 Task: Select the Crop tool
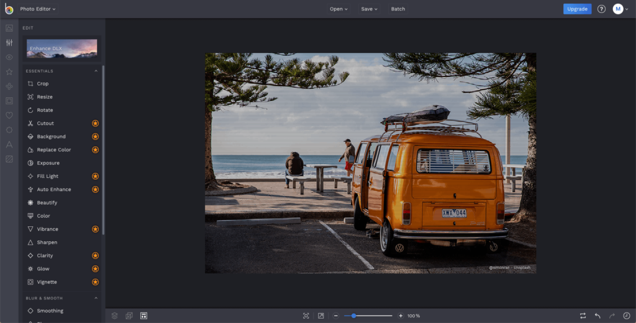point(42,84)
